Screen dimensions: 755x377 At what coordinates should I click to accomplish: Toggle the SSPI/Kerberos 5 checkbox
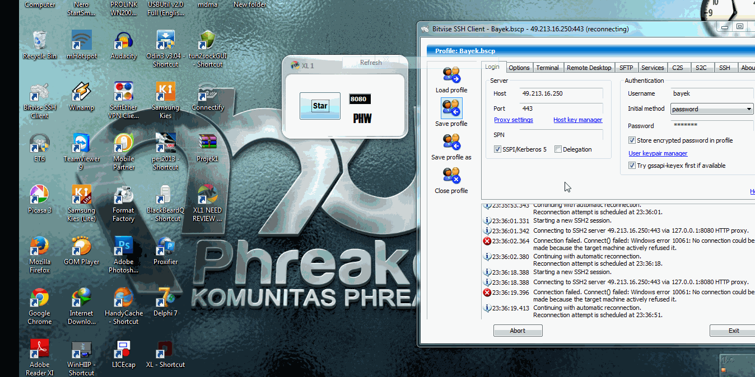click(497, 149)
